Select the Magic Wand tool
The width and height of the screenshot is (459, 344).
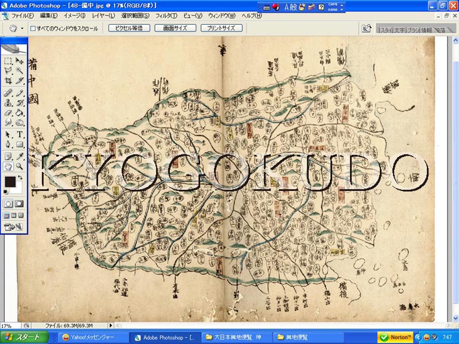point(19,70)
